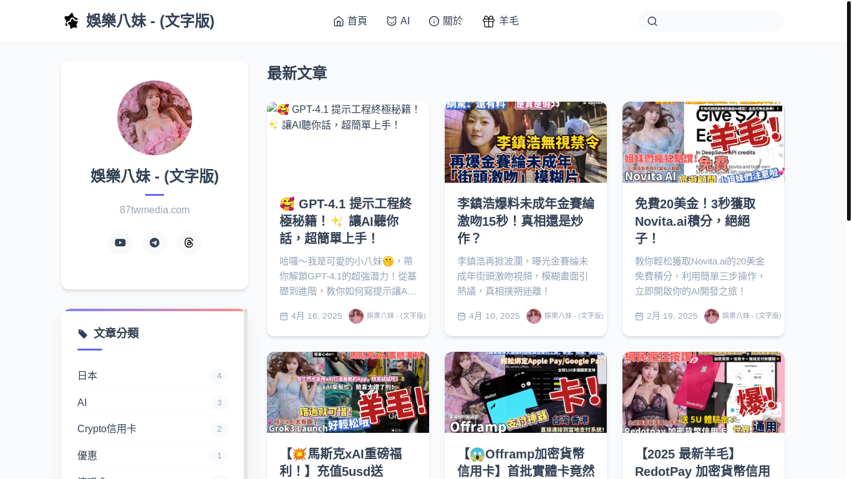This screenshot has height=479, width=852.
Task: Click excerpt starting 哈囉～我是可愛的小八妹
Action: [348, 276]
